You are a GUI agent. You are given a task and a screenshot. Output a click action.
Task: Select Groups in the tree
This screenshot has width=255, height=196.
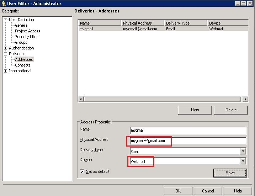(21, 42)
